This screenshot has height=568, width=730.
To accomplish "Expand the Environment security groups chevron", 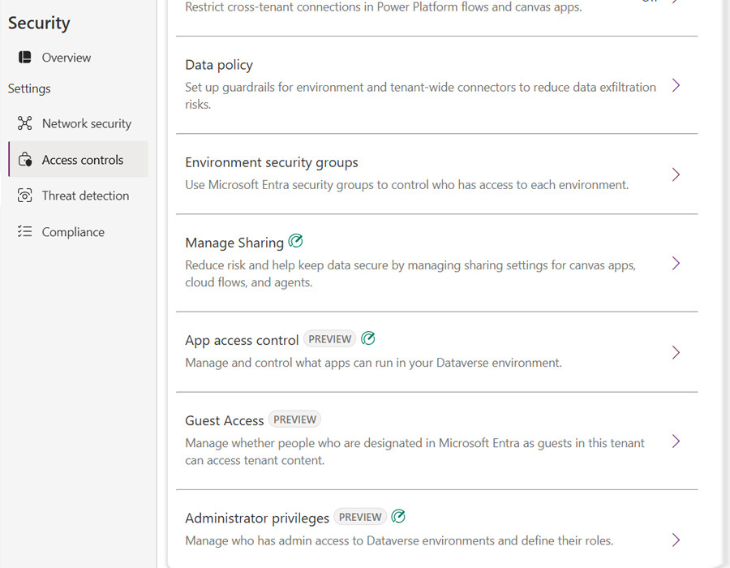I will coord(676,174).
